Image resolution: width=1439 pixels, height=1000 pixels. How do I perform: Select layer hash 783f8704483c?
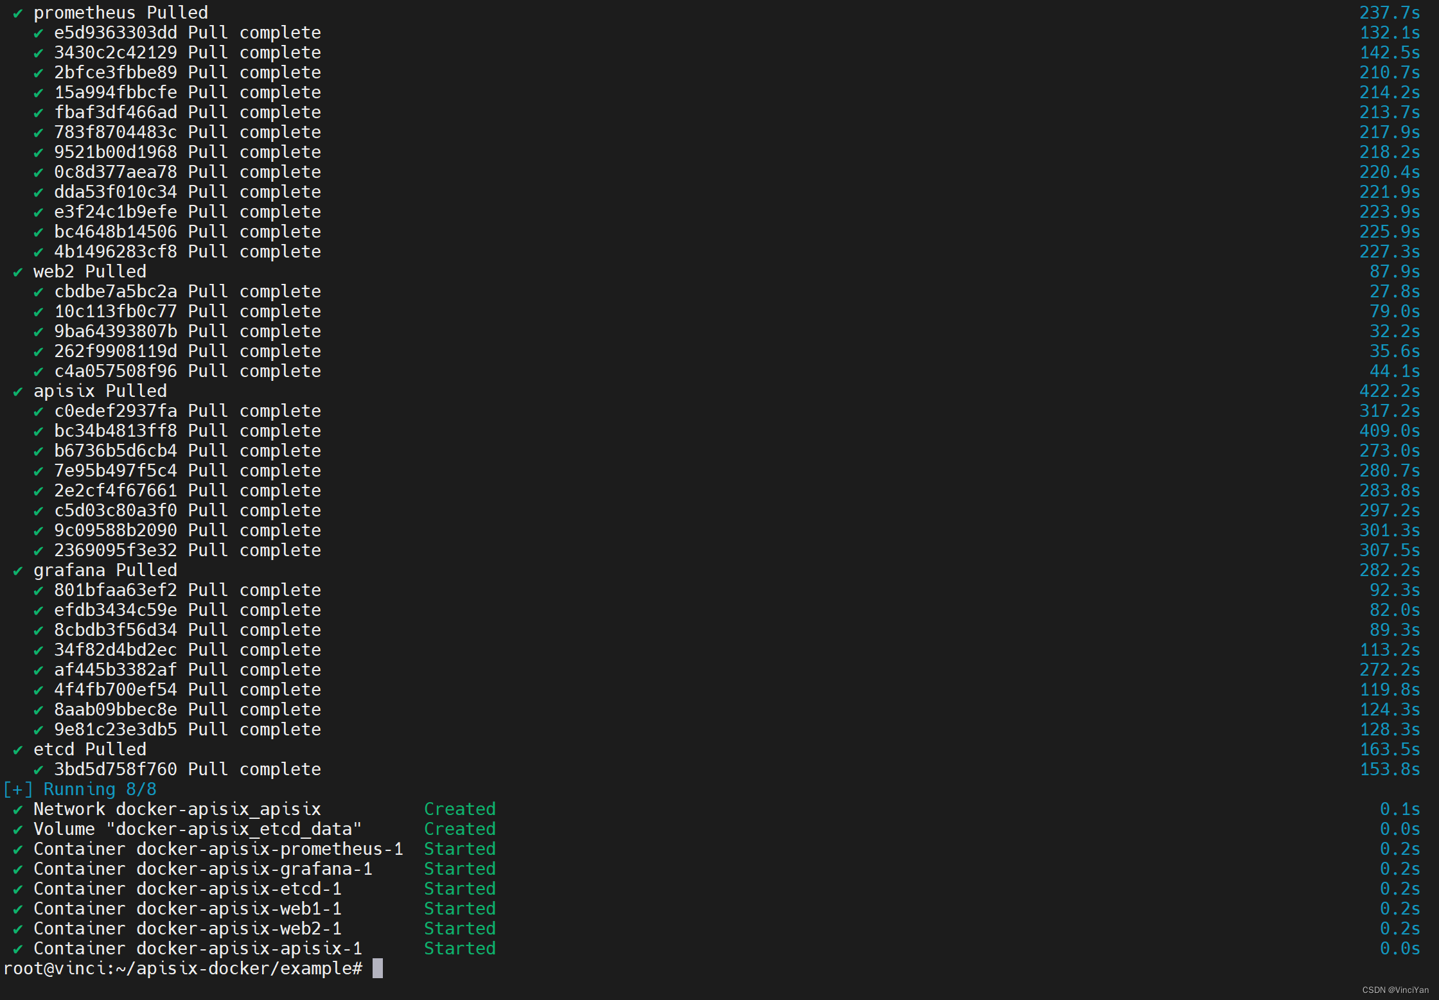tap(116, 132)
